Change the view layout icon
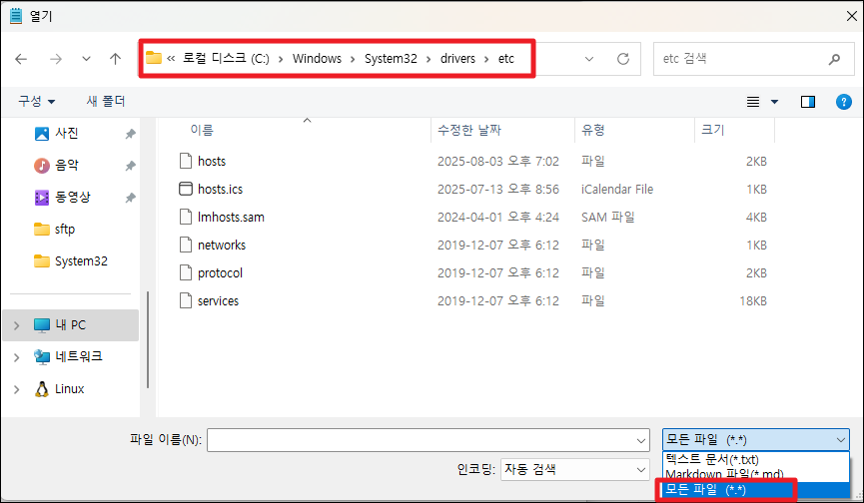864x503 pixels. (753, 102)
